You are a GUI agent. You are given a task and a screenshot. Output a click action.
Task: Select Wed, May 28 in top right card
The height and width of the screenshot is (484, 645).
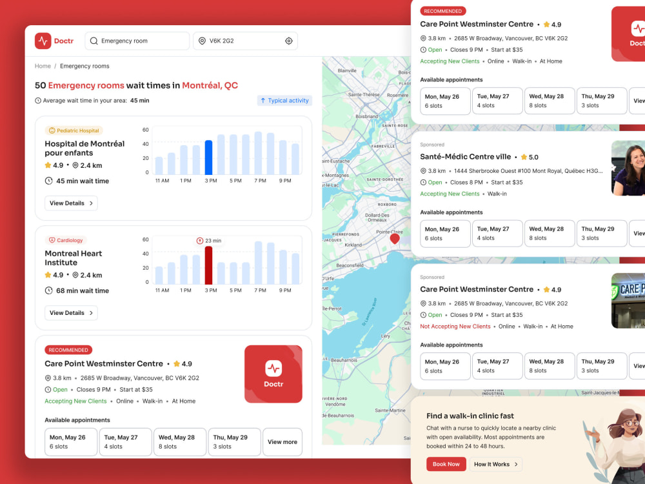(x=550, y=101)
